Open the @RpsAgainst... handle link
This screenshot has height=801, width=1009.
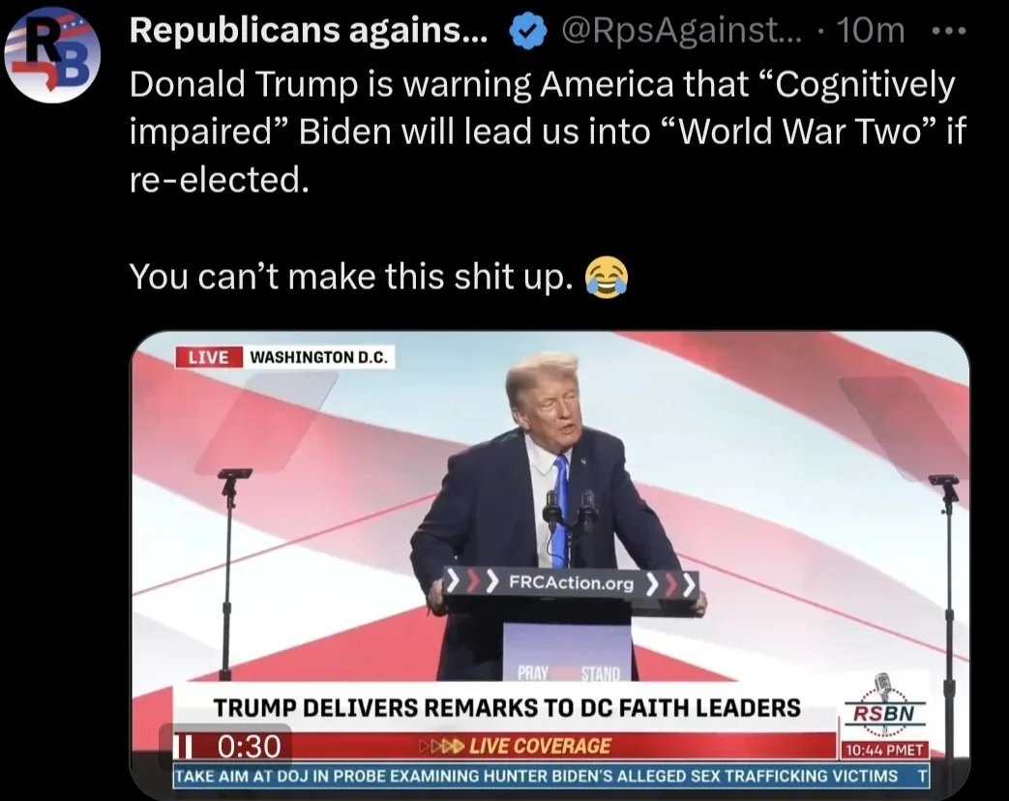click(682, 30)
